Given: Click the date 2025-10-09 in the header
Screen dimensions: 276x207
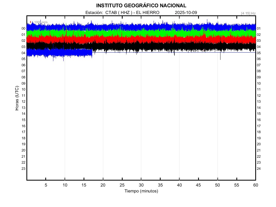Looking at the screenshot, I should pyautogui.click(x=186, y=13).
